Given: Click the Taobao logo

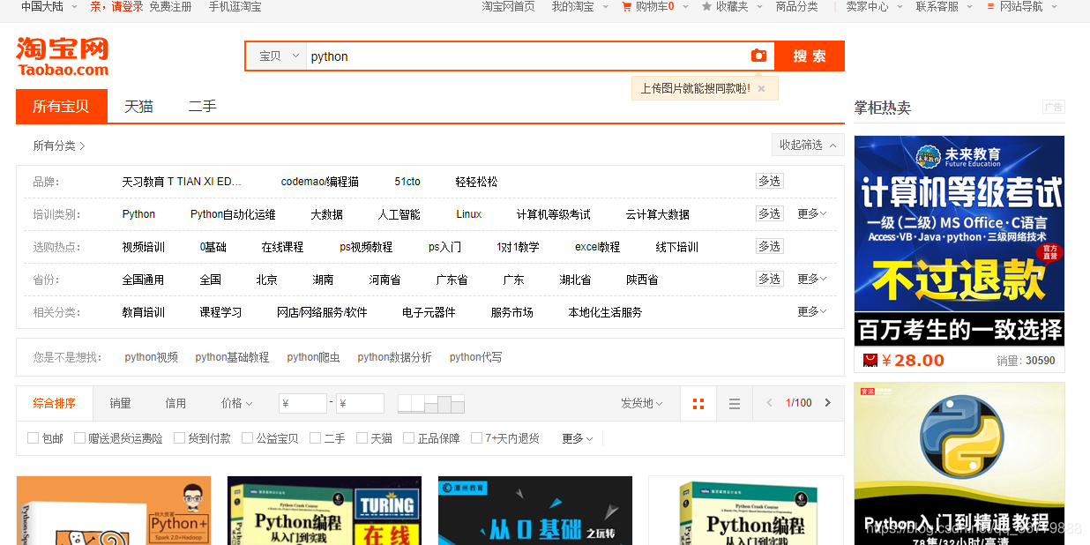Looking at the screenshot, I should click(x=63, y=56).
